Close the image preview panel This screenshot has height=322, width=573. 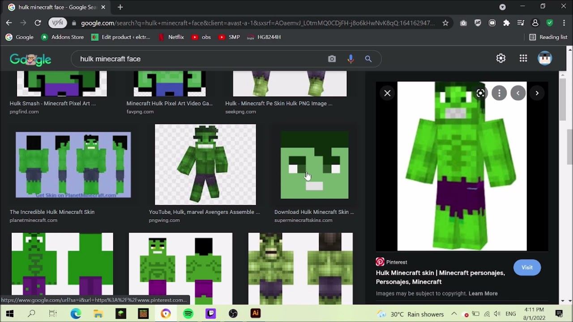(x=387, y=93)
